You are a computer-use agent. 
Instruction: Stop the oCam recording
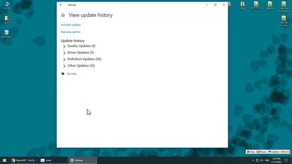tap(250, 152)
